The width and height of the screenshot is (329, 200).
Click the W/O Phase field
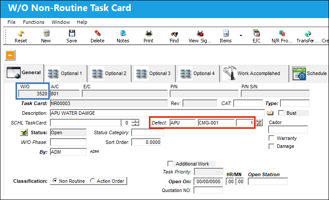pos(68,142)
